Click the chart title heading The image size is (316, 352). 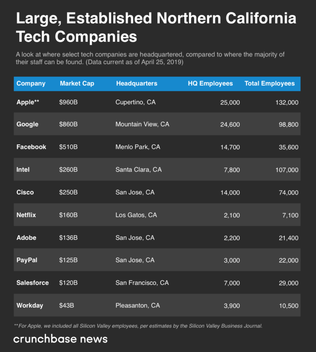(x=156, y=28)
